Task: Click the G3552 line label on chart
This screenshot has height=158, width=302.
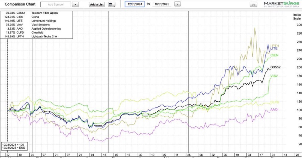Action: (x=276, y=67)
